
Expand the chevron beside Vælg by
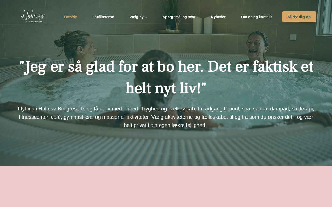tap(146, 17)
